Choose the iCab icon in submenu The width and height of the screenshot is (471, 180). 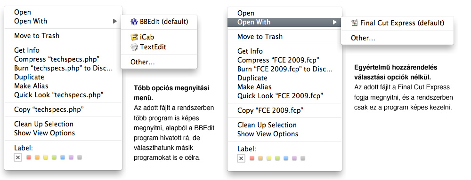[x=134, y=37]
